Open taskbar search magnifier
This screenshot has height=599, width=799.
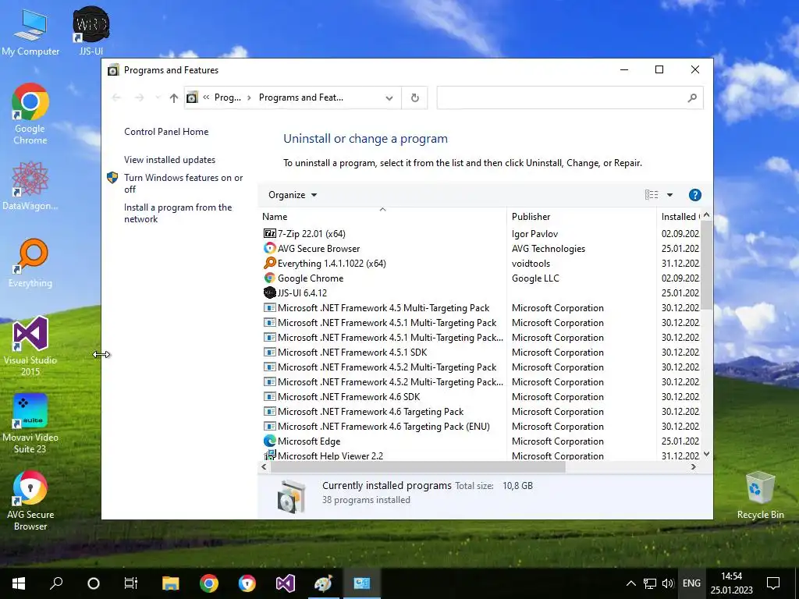click(x=56, y=583)
